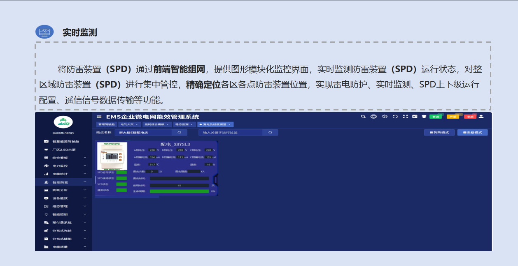Switch to 表格模式 view

click(x=472, y=133)
